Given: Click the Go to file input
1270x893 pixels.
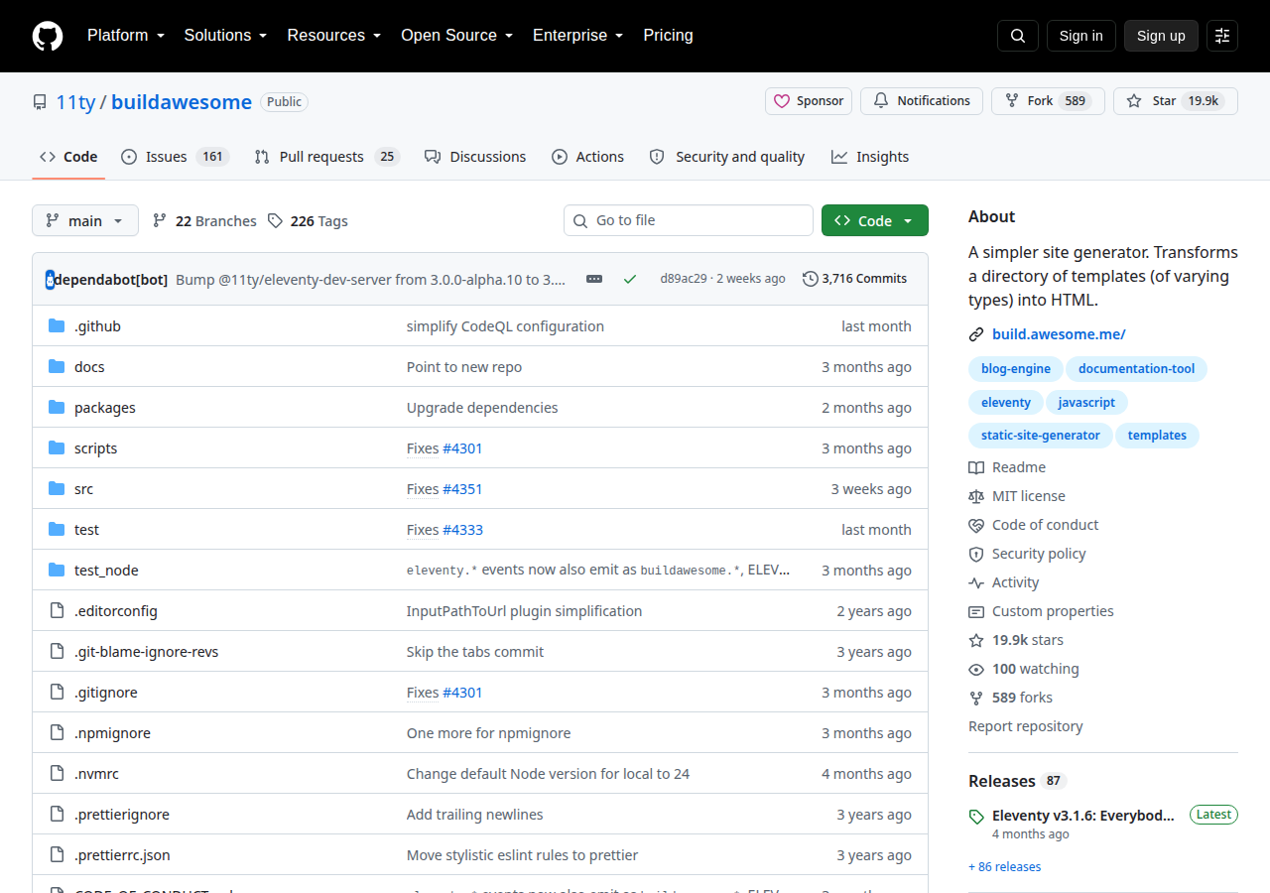Looking at the screenshot, I should (x=689, y=220).
